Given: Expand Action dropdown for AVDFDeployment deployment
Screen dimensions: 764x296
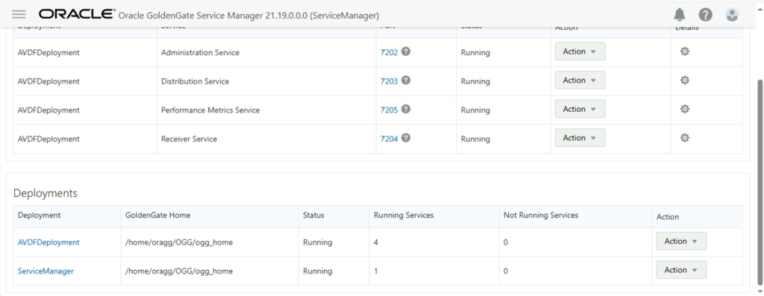Looking at the screenshot, I should [681, 241].
